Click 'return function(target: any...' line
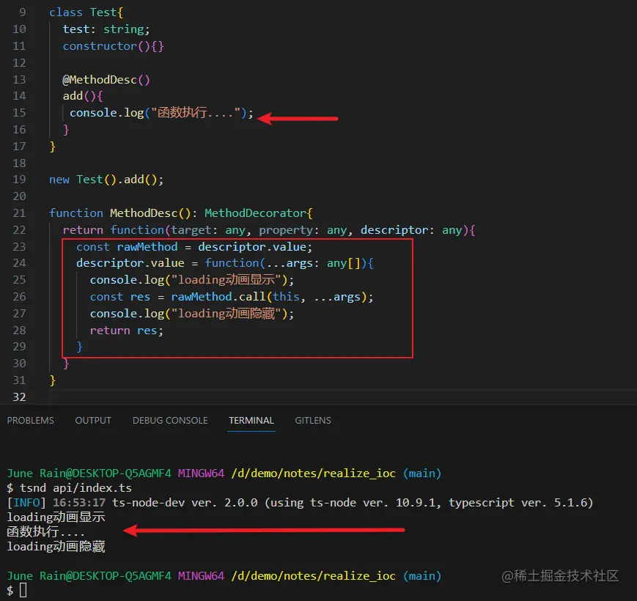The image size is (637, 601). [269, 230]
